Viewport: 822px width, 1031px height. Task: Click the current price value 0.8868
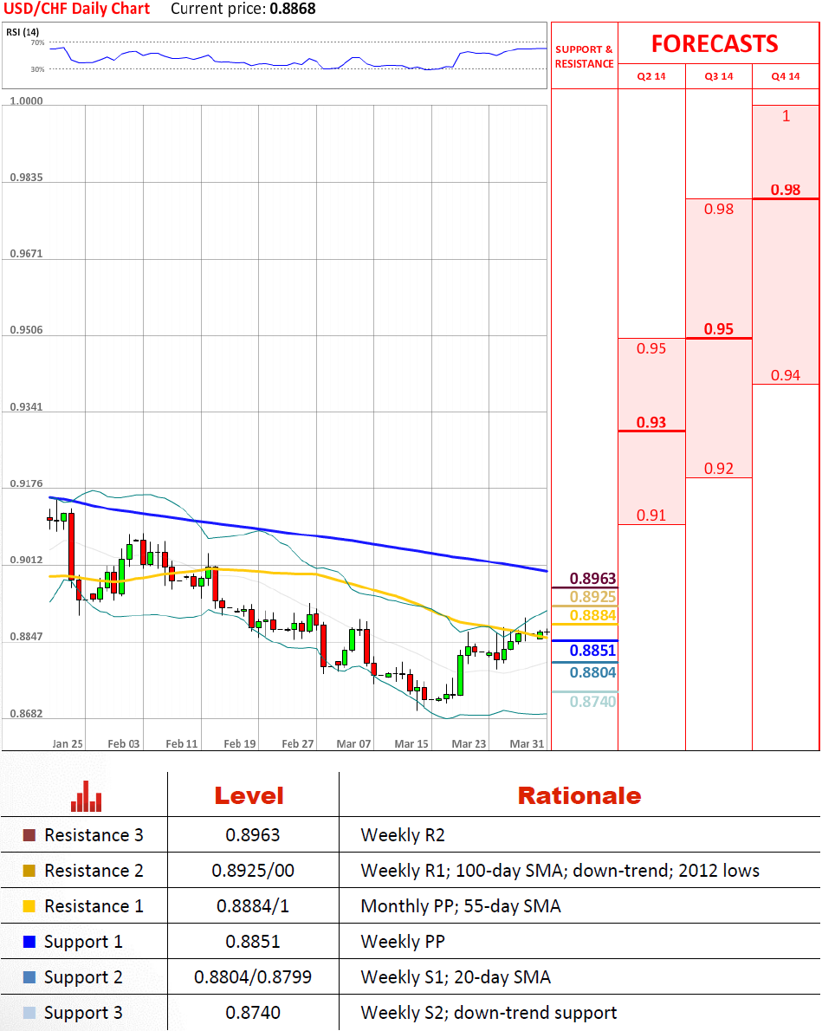293,9
